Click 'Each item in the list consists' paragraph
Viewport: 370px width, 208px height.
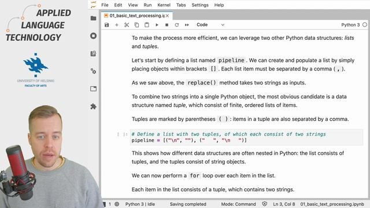pos(213,190)
